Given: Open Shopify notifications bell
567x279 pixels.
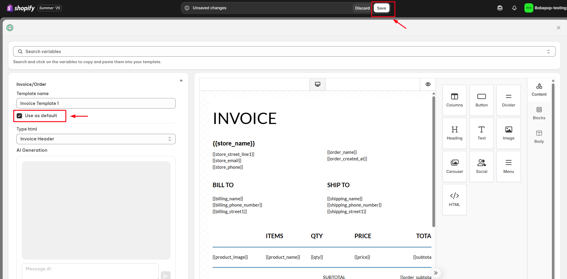Looking at the screenshot, I should click(x=514, y=8).
